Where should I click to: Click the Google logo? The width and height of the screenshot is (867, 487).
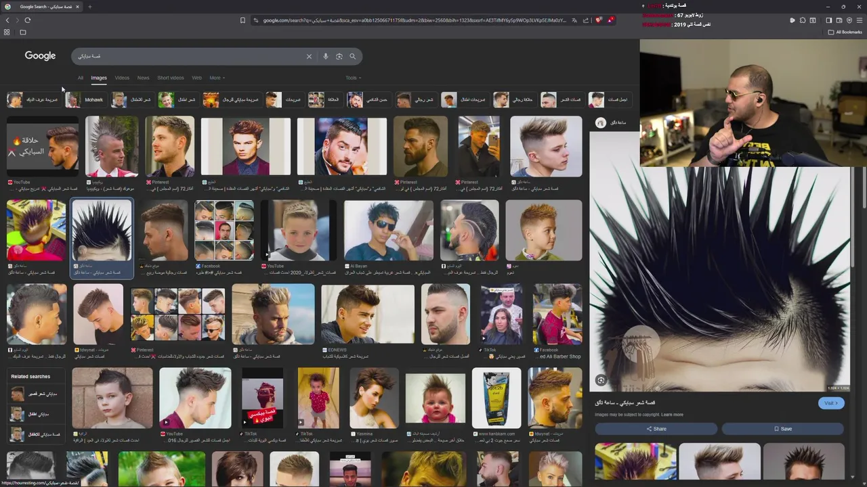pos(40,56)
